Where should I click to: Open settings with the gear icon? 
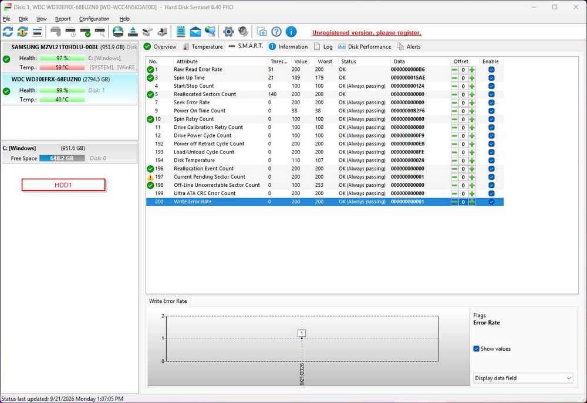228,32
